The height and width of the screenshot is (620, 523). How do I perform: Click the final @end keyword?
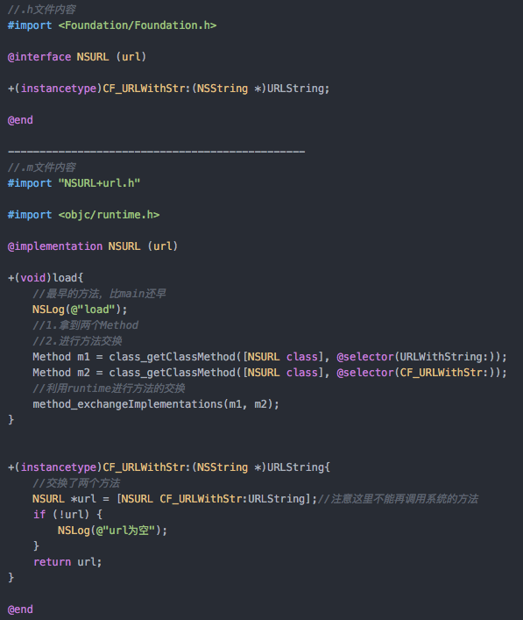click(x=20, y=609)
